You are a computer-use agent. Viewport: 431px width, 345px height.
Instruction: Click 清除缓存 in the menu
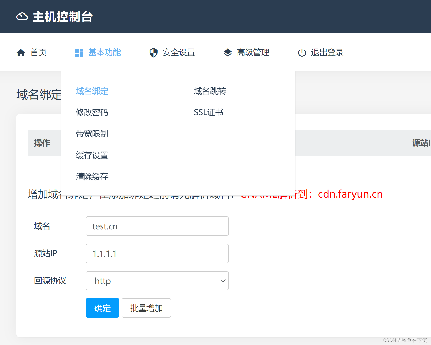tap(92, 176)
